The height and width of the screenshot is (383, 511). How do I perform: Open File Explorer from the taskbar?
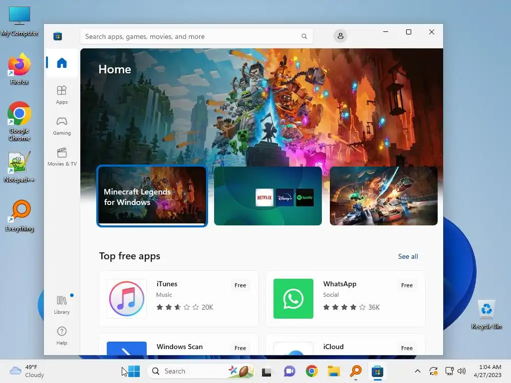[x=334, y=371]
